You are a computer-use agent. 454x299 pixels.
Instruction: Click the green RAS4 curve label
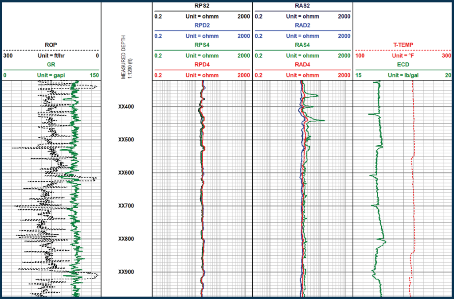coord(302,45)
